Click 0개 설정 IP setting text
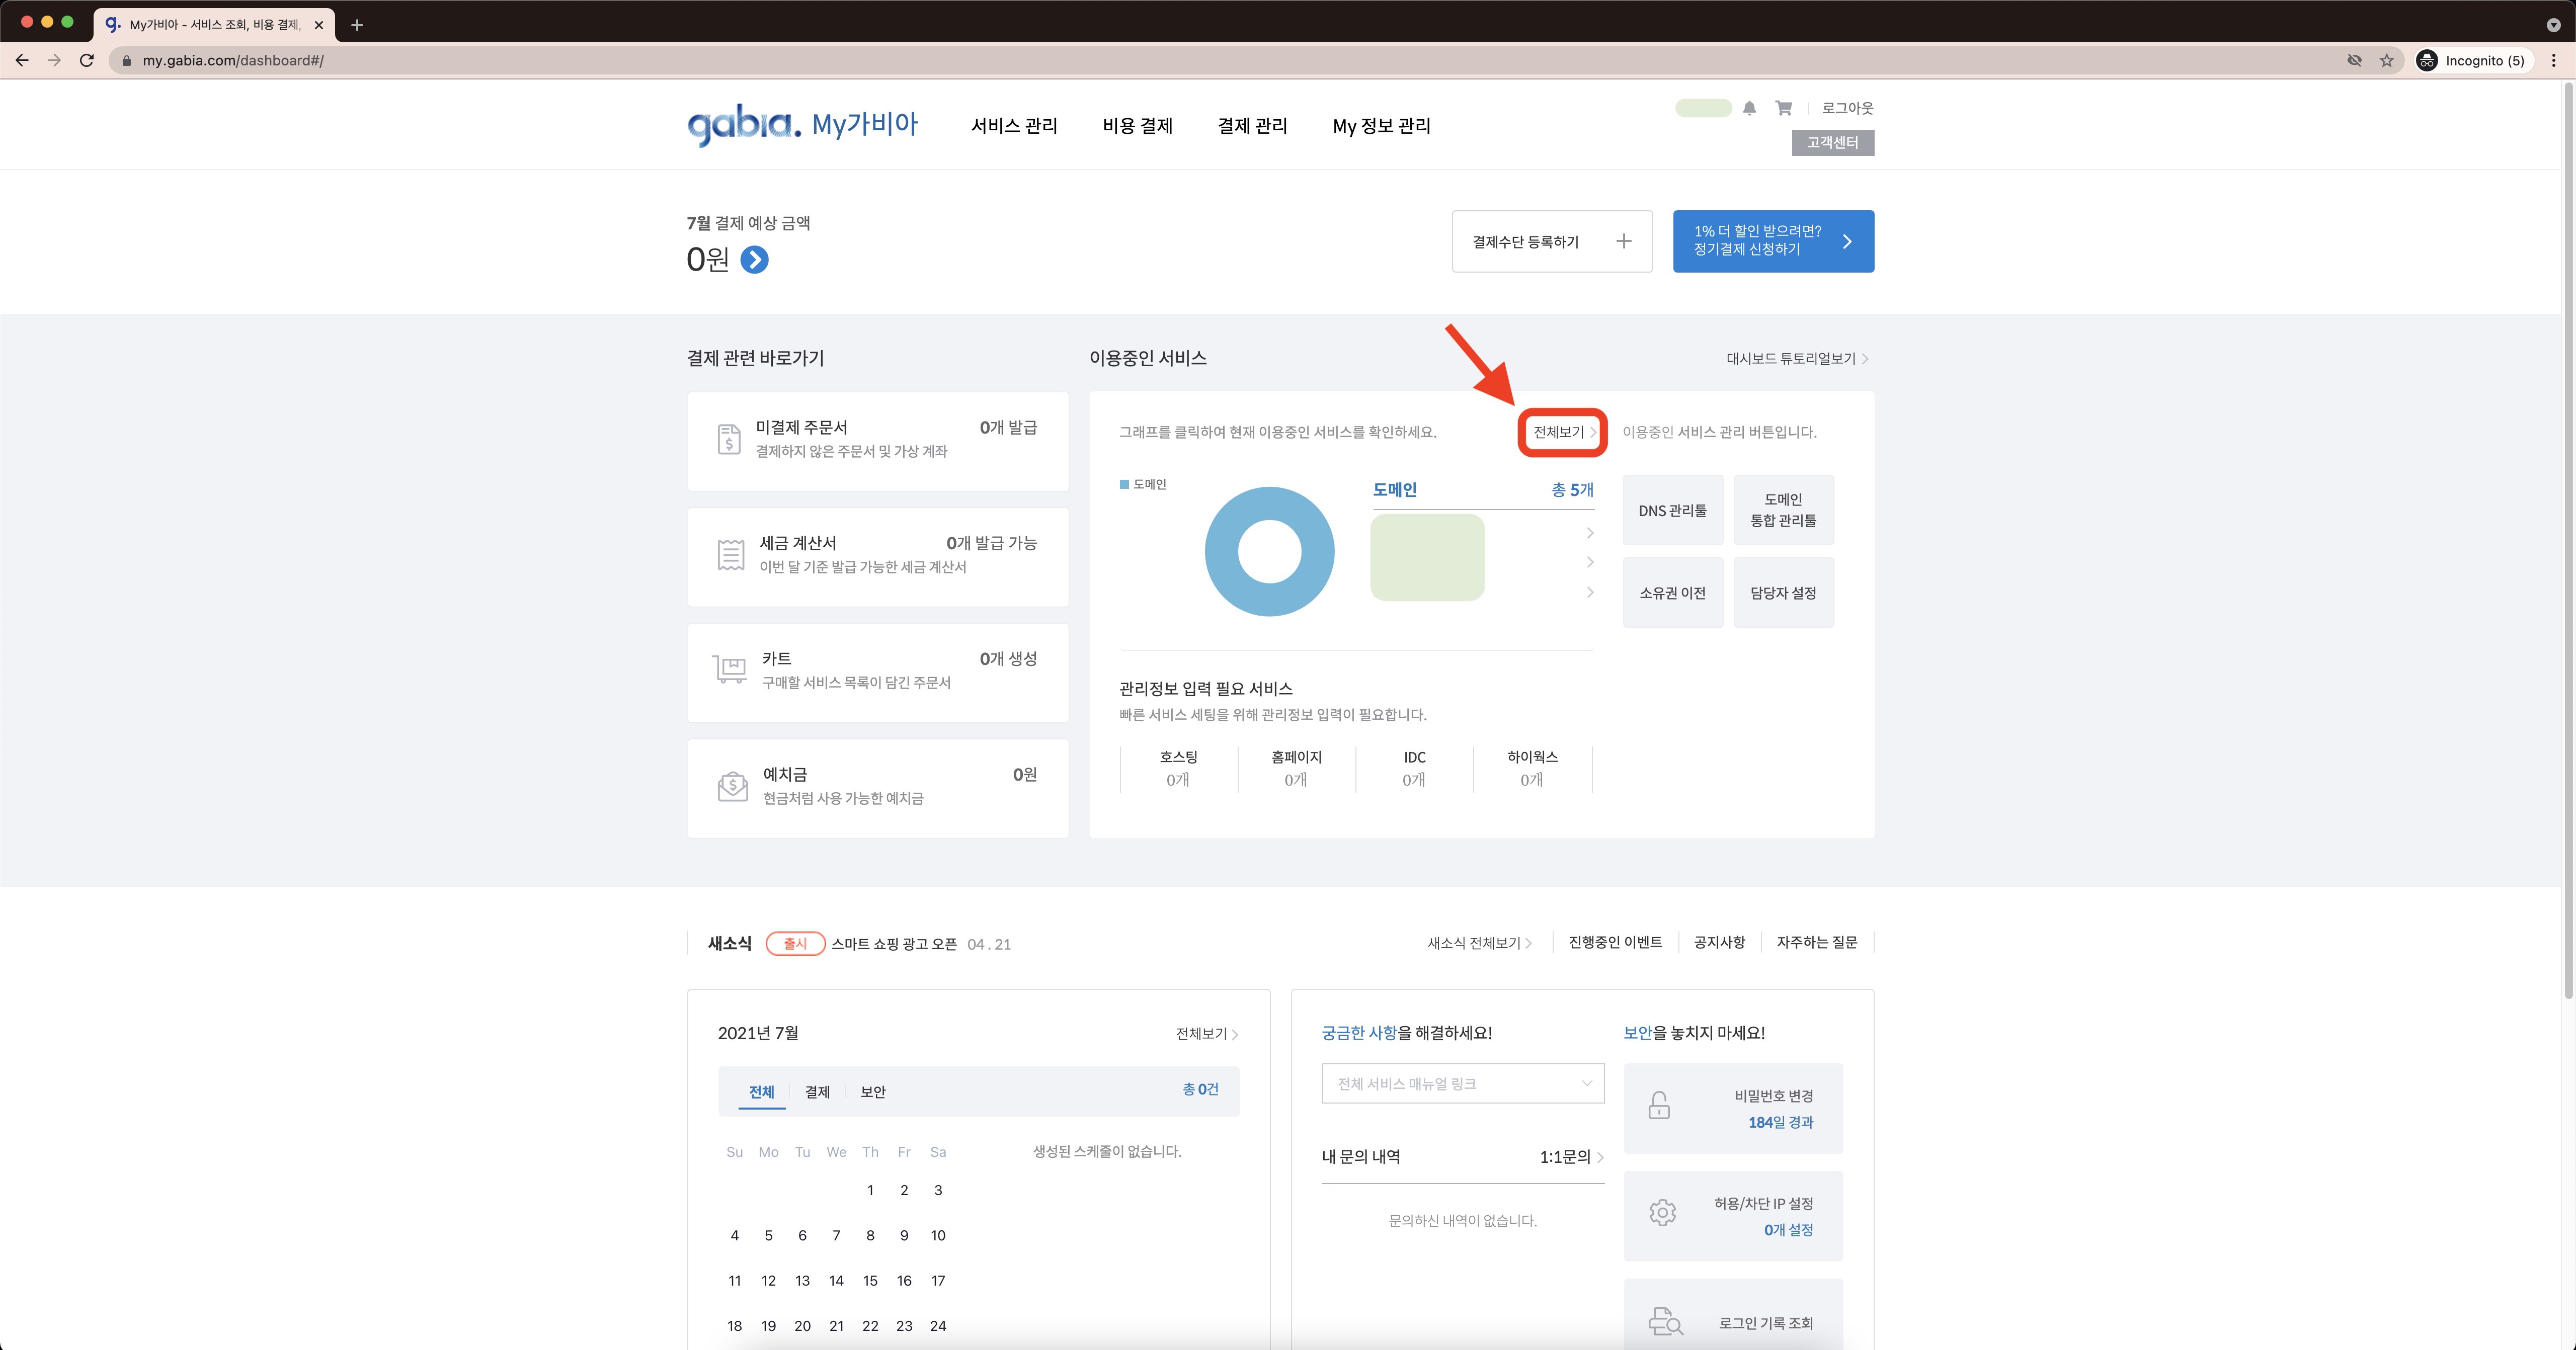 [1788, 1230]
